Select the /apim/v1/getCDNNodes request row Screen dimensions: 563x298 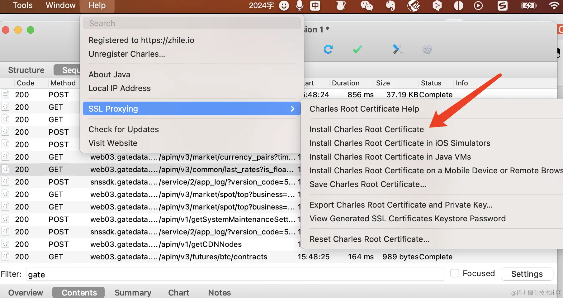(x=151, y=244)
